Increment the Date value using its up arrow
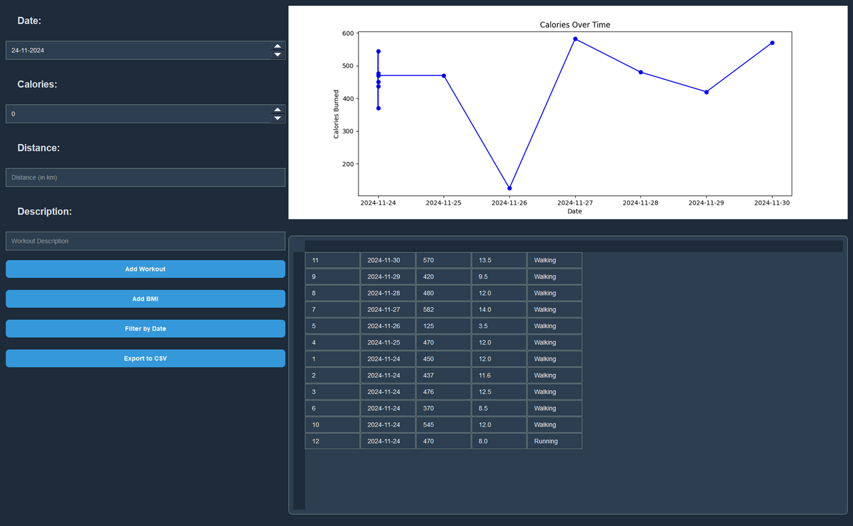 point(277,46)
